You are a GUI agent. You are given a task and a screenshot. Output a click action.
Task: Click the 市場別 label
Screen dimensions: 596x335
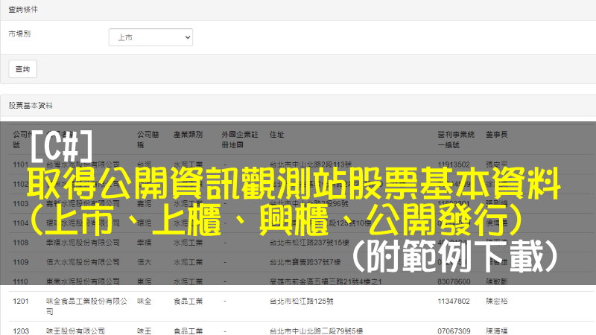click(x=19, y=33)
